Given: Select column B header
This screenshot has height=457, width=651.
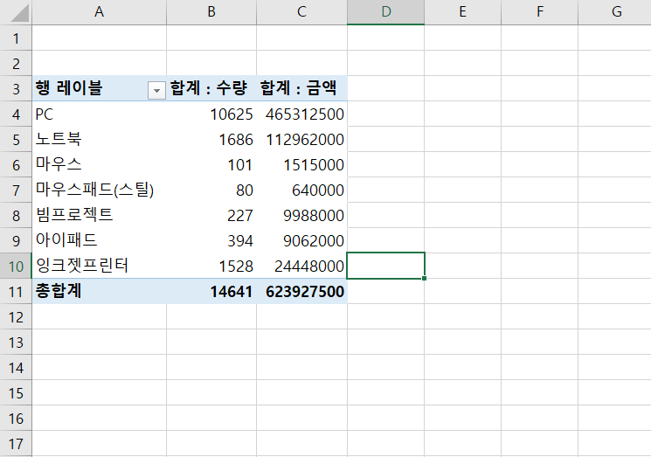Looking at the screenshot, I should pyautogui.click(x=211, y=12).
